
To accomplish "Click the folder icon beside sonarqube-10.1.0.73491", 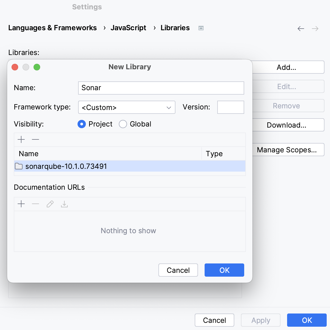I will (18, 166).
